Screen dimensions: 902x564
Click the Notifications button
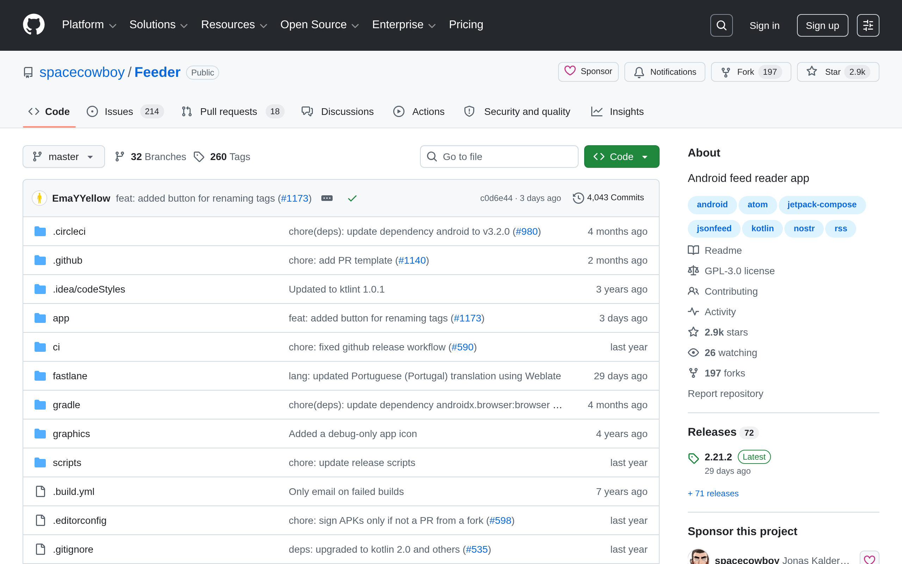[665, 72]
